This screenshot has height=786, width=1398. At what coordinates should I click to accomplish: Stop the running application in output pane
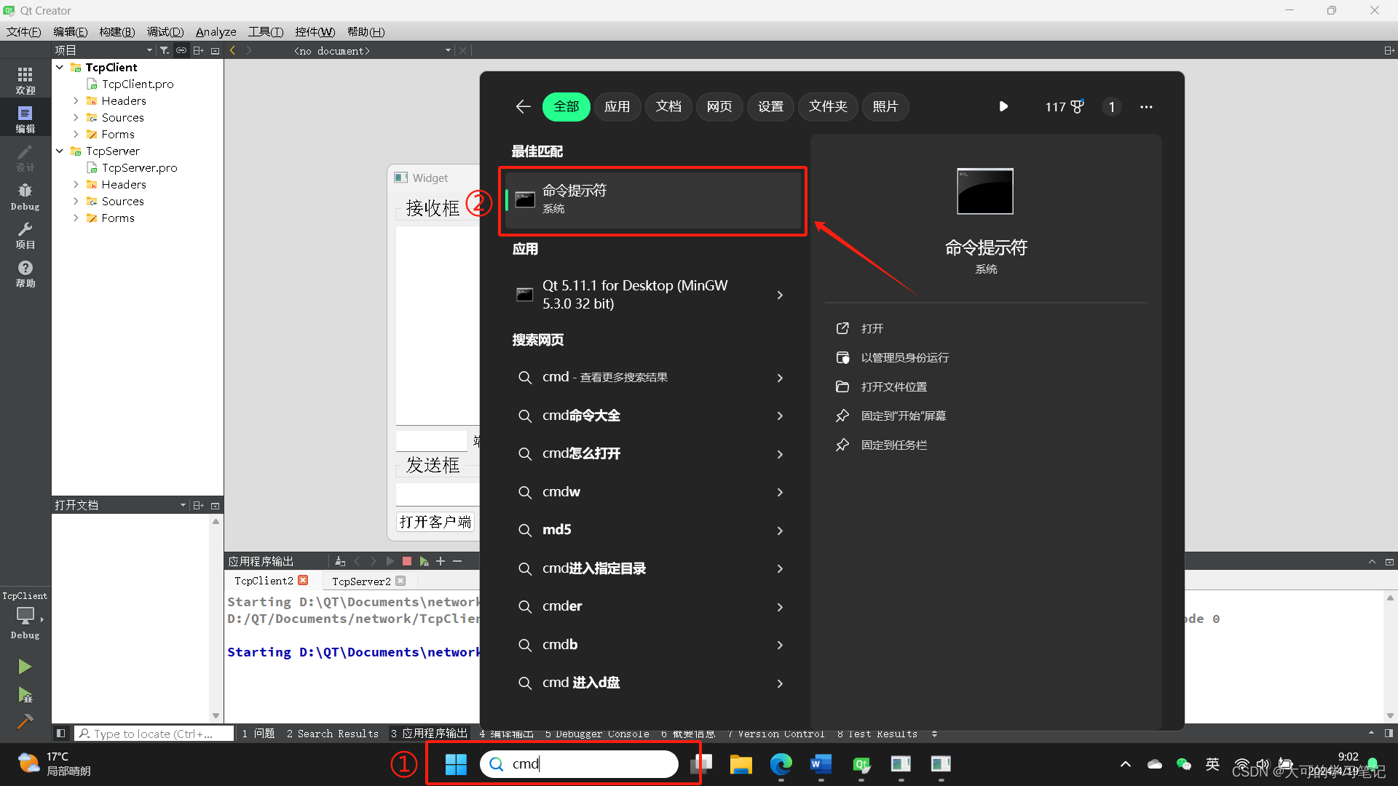click(407, 561)
